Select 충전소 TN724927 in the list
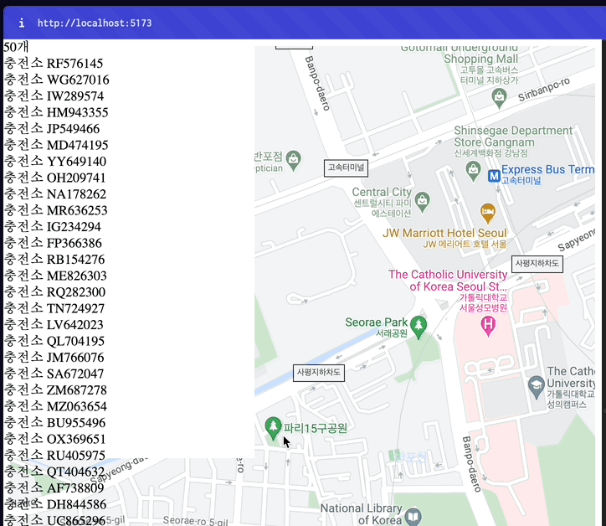Viewport: 606px width, 526px height. click(x=54, y=308)
